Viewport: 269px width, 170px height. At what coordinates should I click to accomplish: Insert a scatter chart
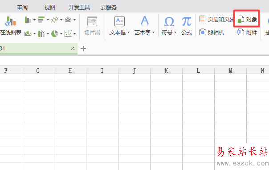click(x=68, y=33)
